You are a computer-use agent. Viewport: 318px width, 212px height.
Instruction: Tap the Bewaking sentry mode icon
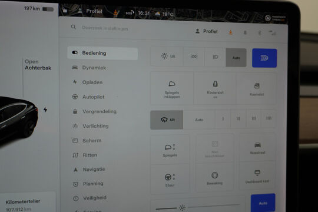coord(214,178)
